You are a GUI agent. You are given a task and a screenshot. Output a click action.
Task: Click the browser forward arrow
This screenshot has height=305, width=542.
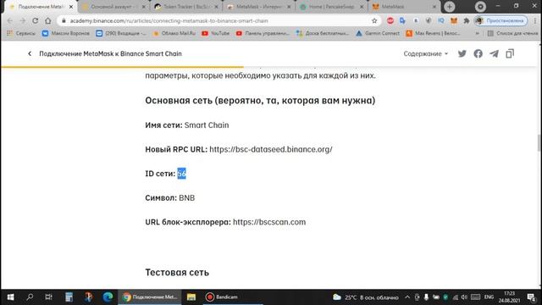coord(23,20)
